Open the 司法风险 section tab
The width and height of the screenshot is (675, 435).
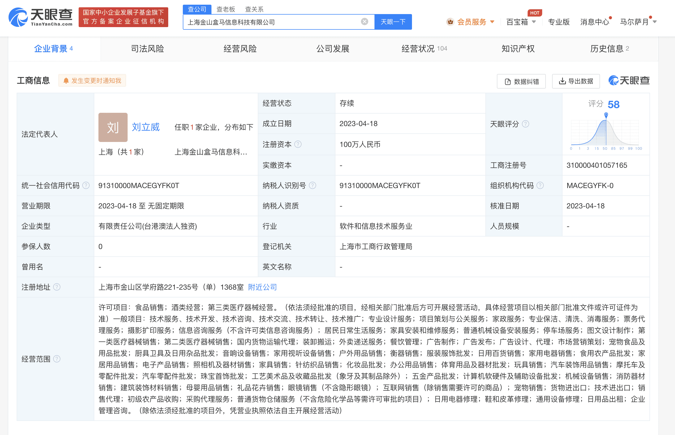click(x=147, y=49)
